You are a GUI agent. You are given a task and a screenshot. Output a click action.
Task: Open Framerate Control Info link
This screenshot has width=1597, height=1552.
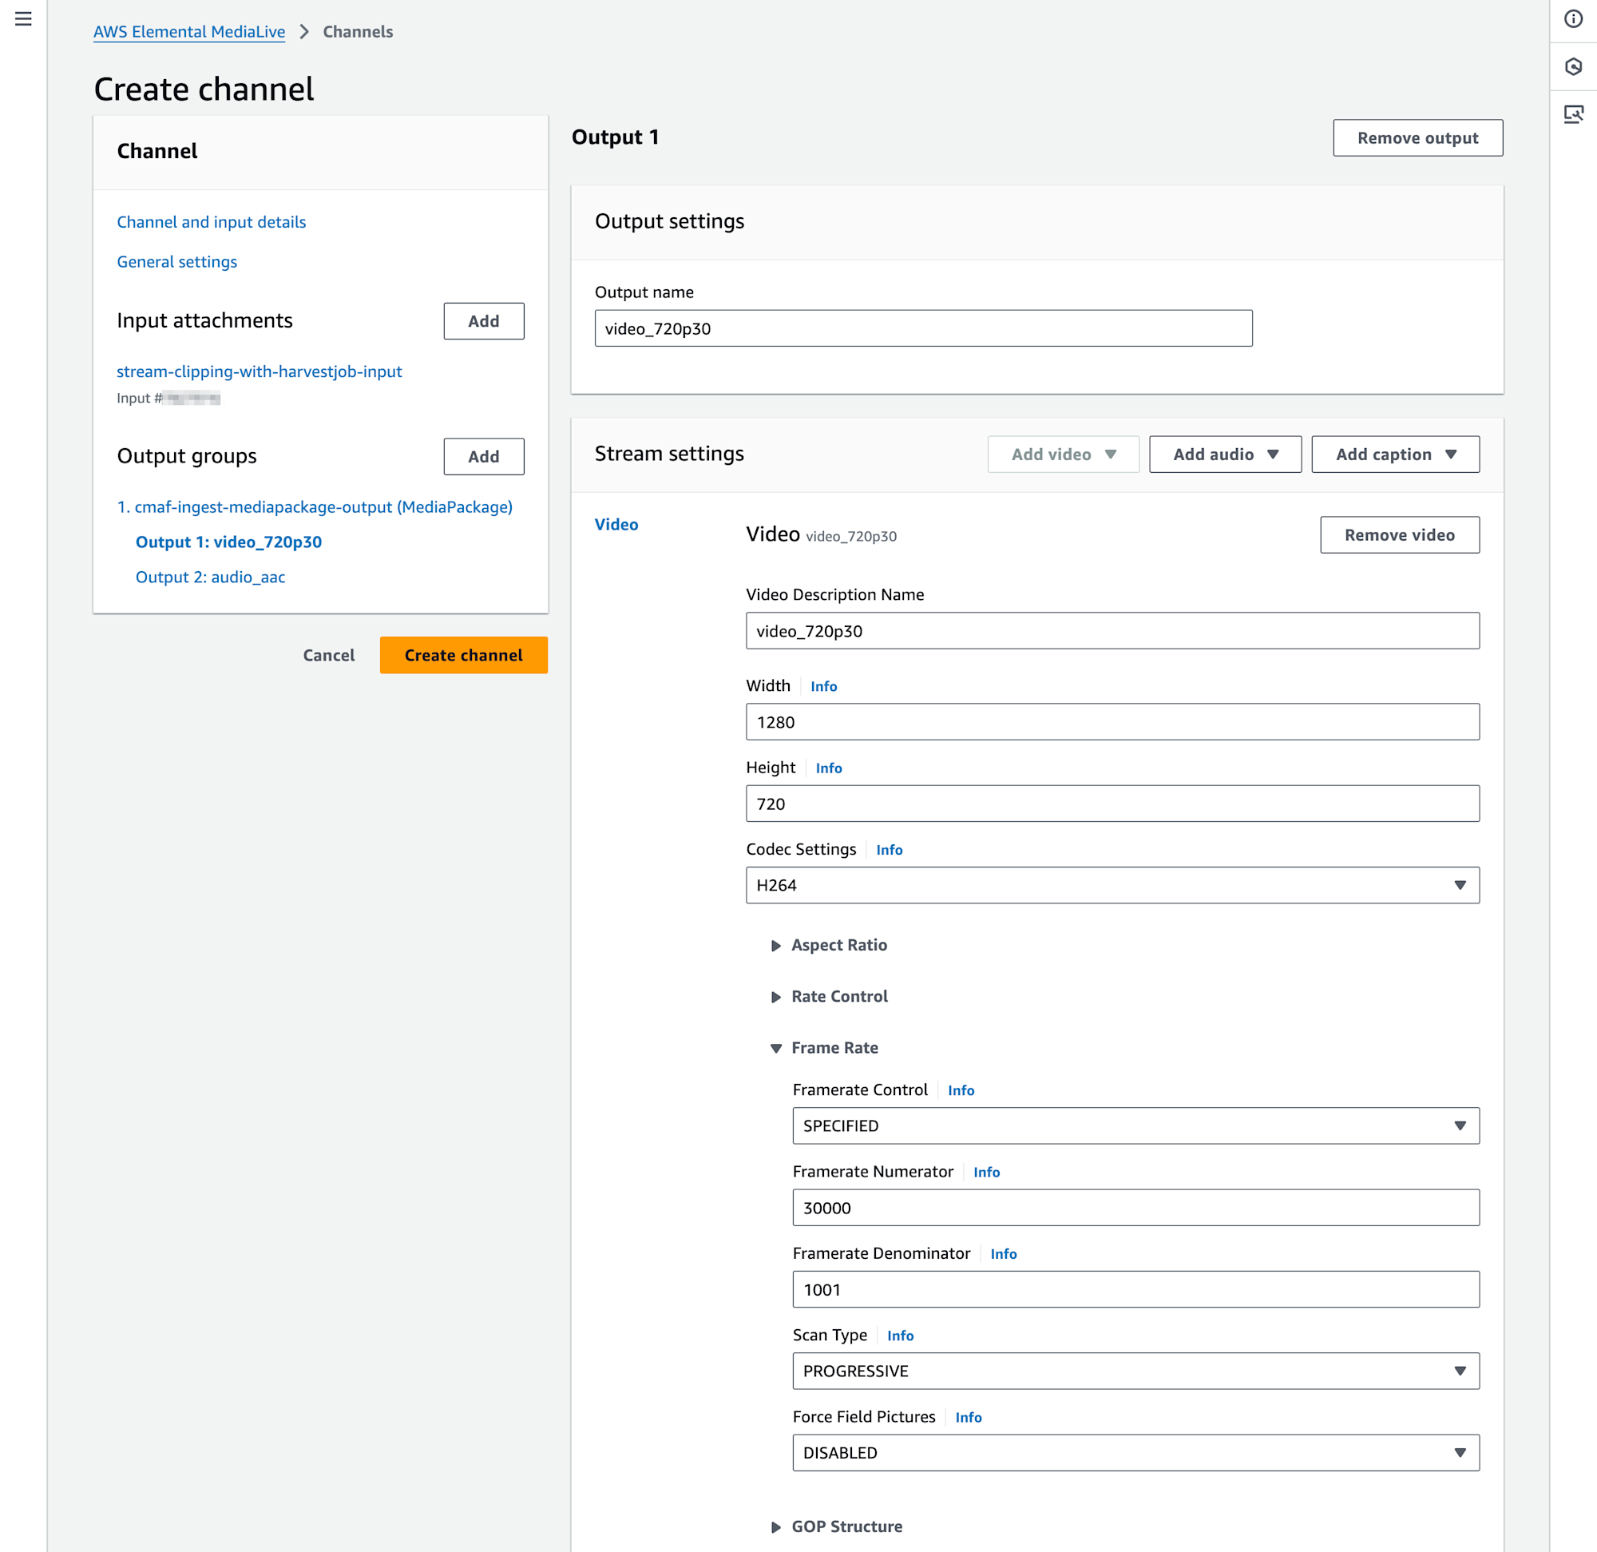(x=961, y=1090)
